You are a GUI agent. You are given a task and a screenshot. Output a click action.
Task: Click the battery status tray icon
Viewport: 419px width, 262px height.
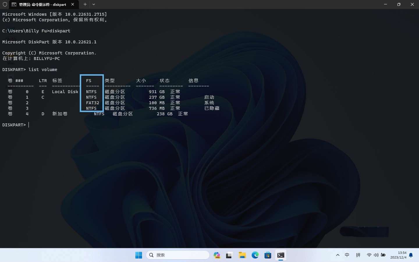pyautogui.click(x=383, y=255)
